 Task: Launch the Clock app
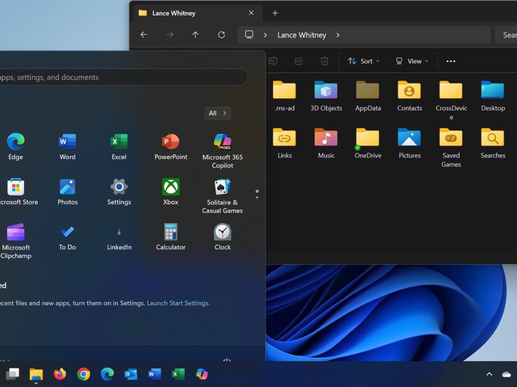[223, 237]
